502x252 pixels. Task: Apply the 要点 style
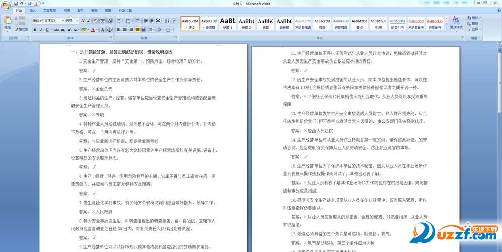(x=360, y=23)
